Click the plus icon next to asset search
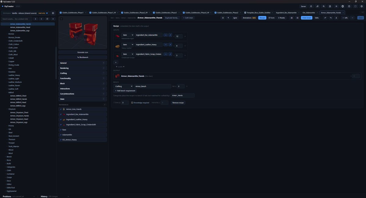The height and width of the screenshot is (198, 366). click(53, 19)
